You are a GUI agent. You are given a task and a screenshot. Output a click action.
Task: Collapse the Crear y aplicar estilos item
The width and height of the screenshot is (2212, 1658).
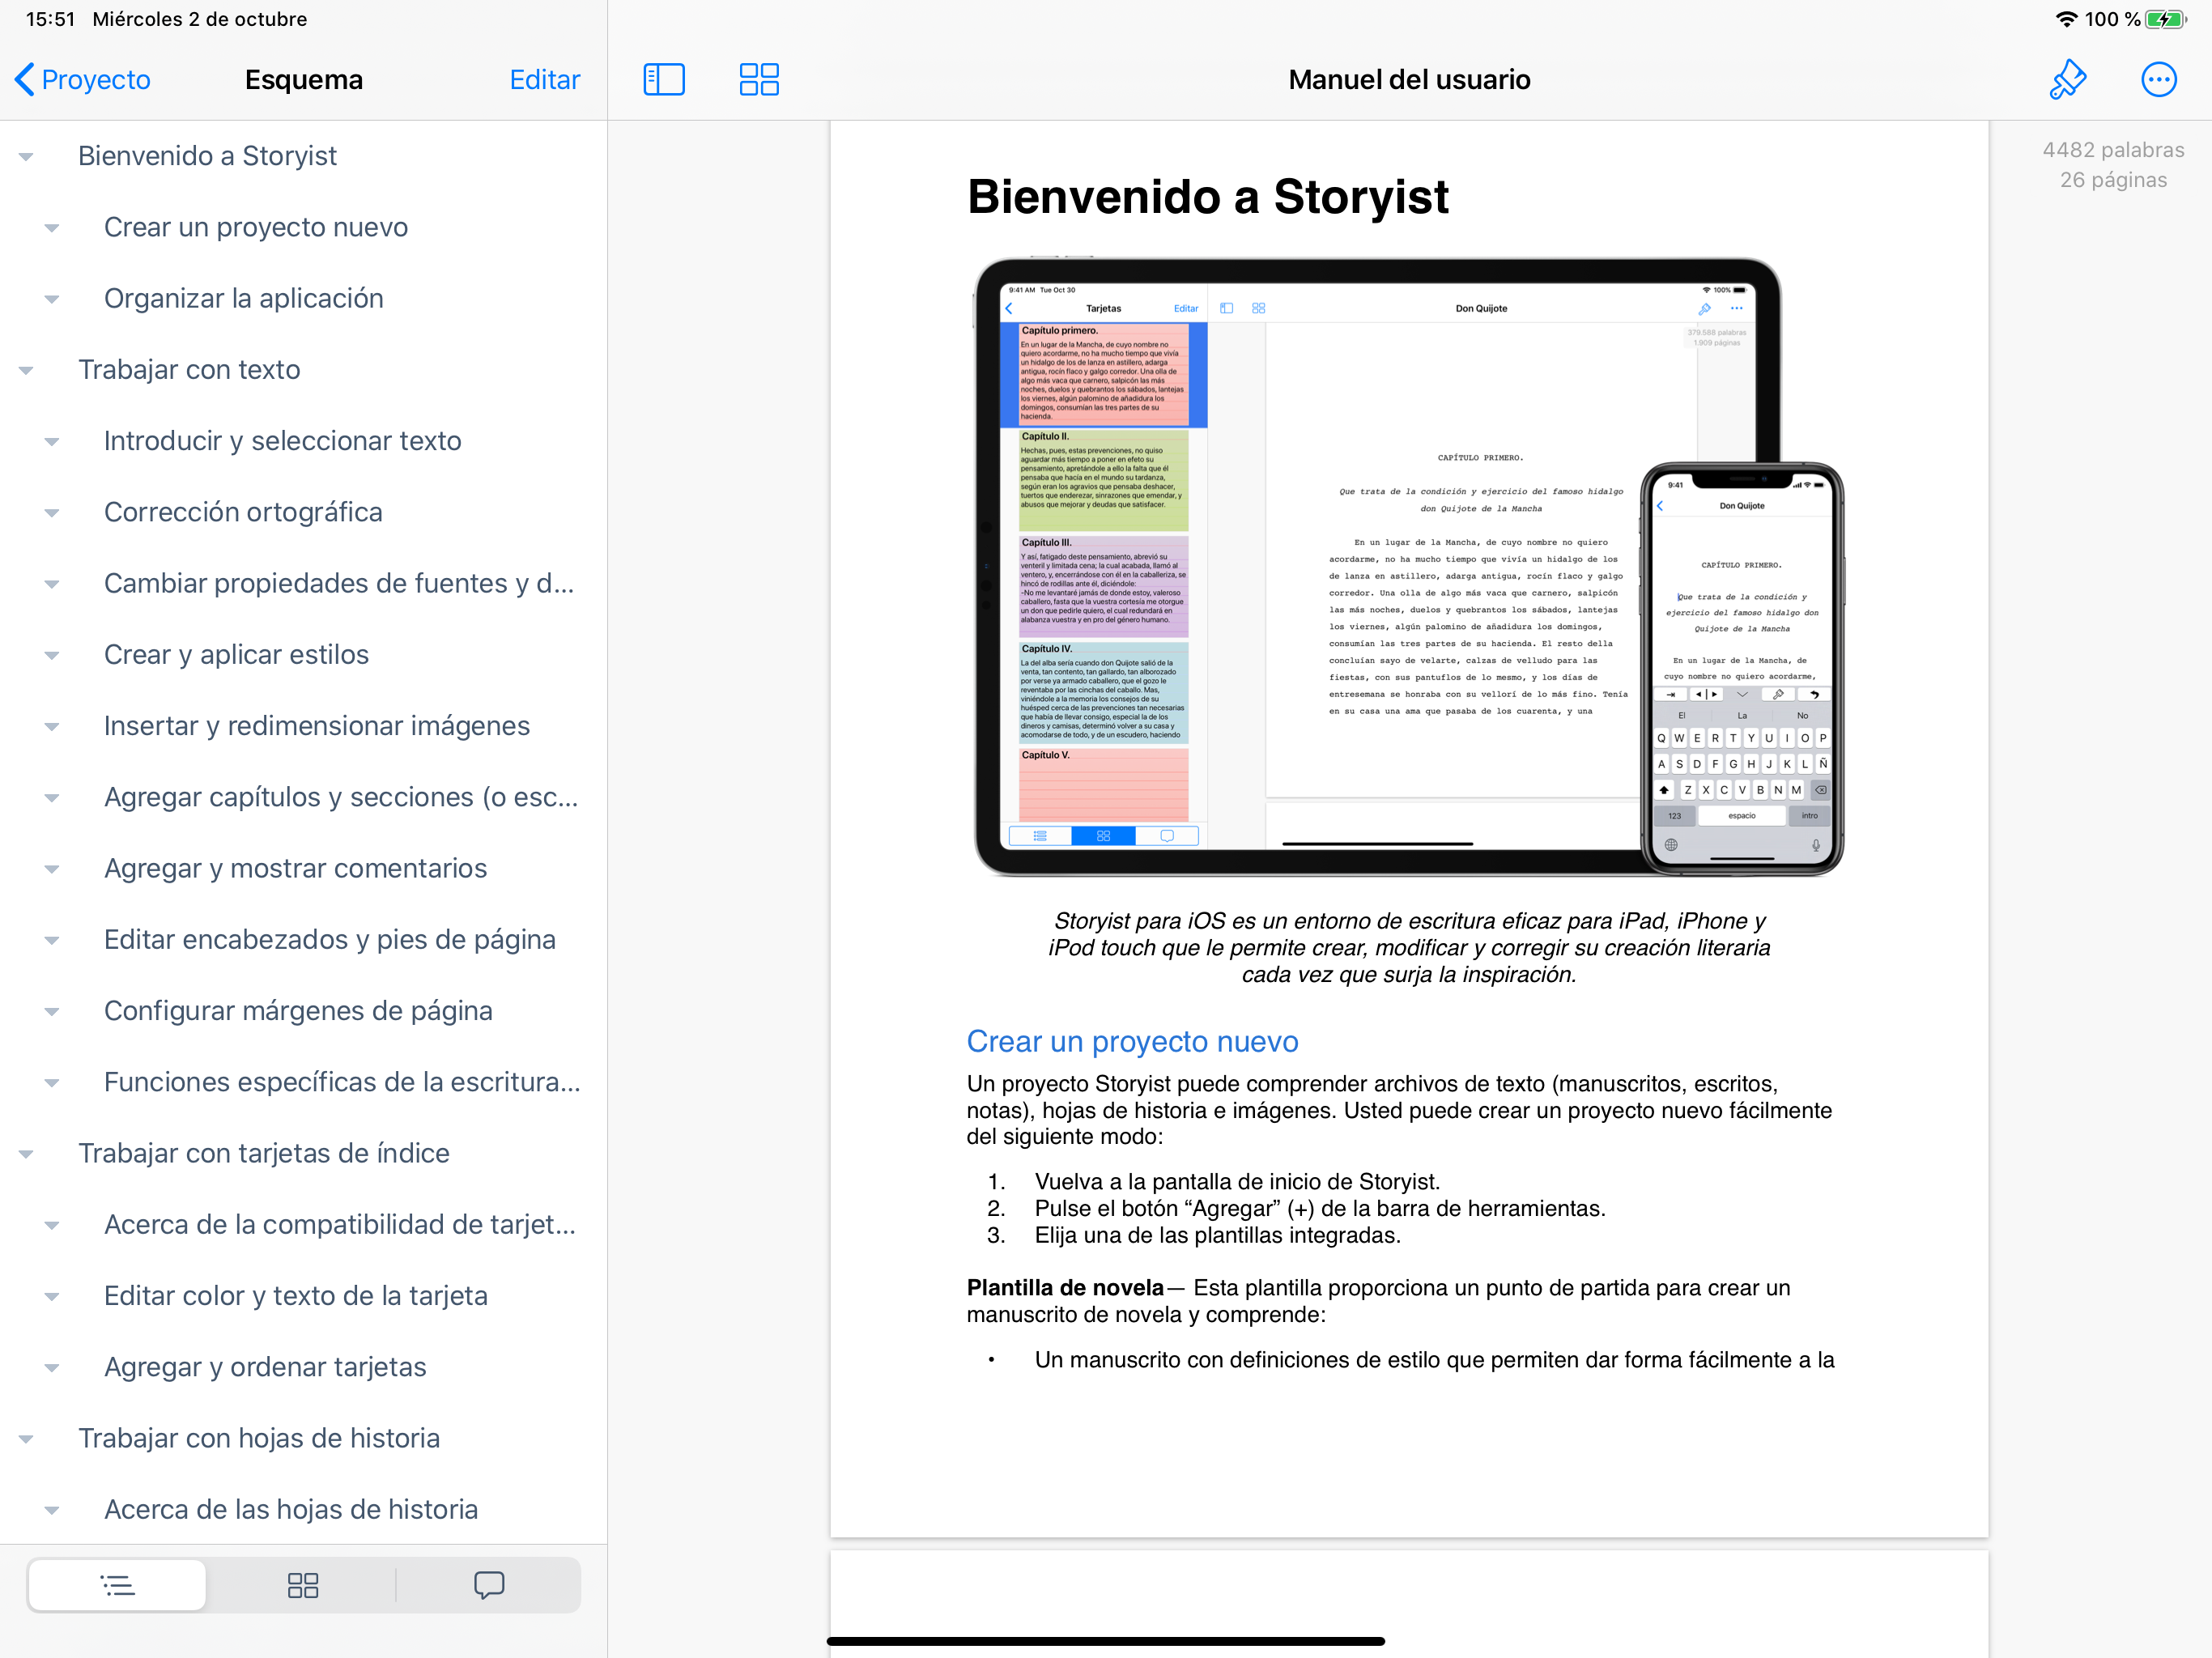[x=52, y=655]
